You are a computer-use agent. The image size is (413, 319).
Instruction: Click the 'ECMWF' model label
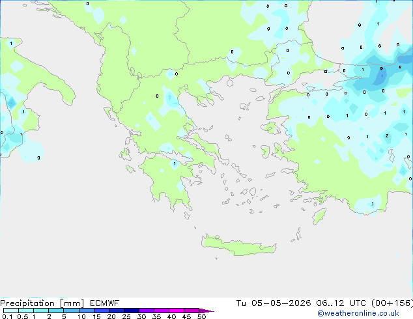105,303
